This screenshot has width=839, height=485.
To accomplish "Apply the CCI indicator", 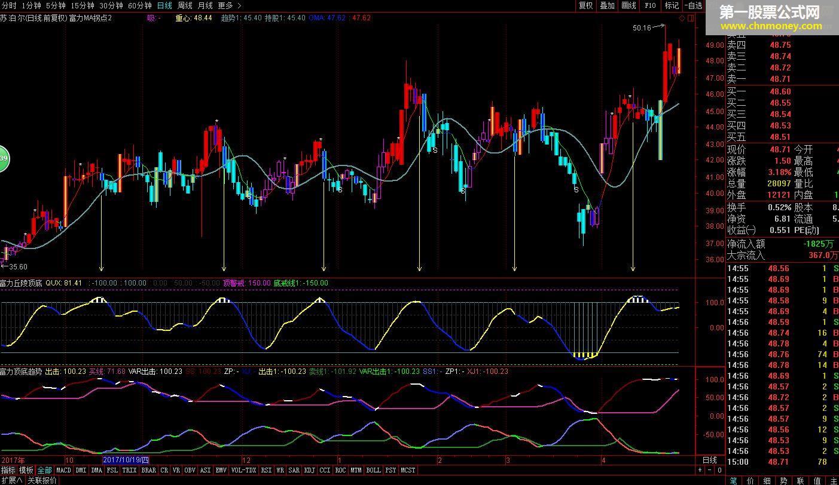I will point(325,470).
